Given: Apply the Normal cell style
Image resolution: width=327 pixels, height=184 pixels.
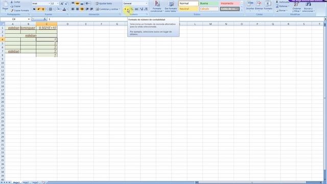Looking at the screenshot, I should pyautogui.click(x=189, y=4).
